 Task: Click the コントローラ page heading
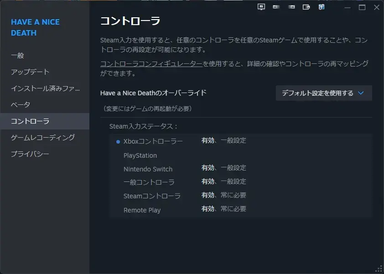(x=130, y=21)
